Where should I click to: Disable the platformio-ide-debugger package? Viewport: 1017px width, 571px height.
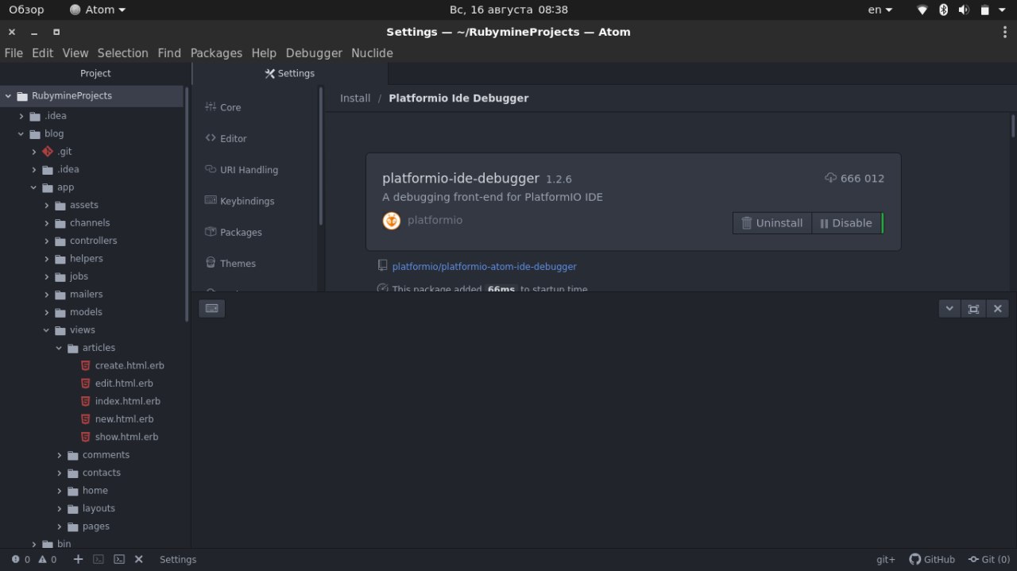click(845, 223)
